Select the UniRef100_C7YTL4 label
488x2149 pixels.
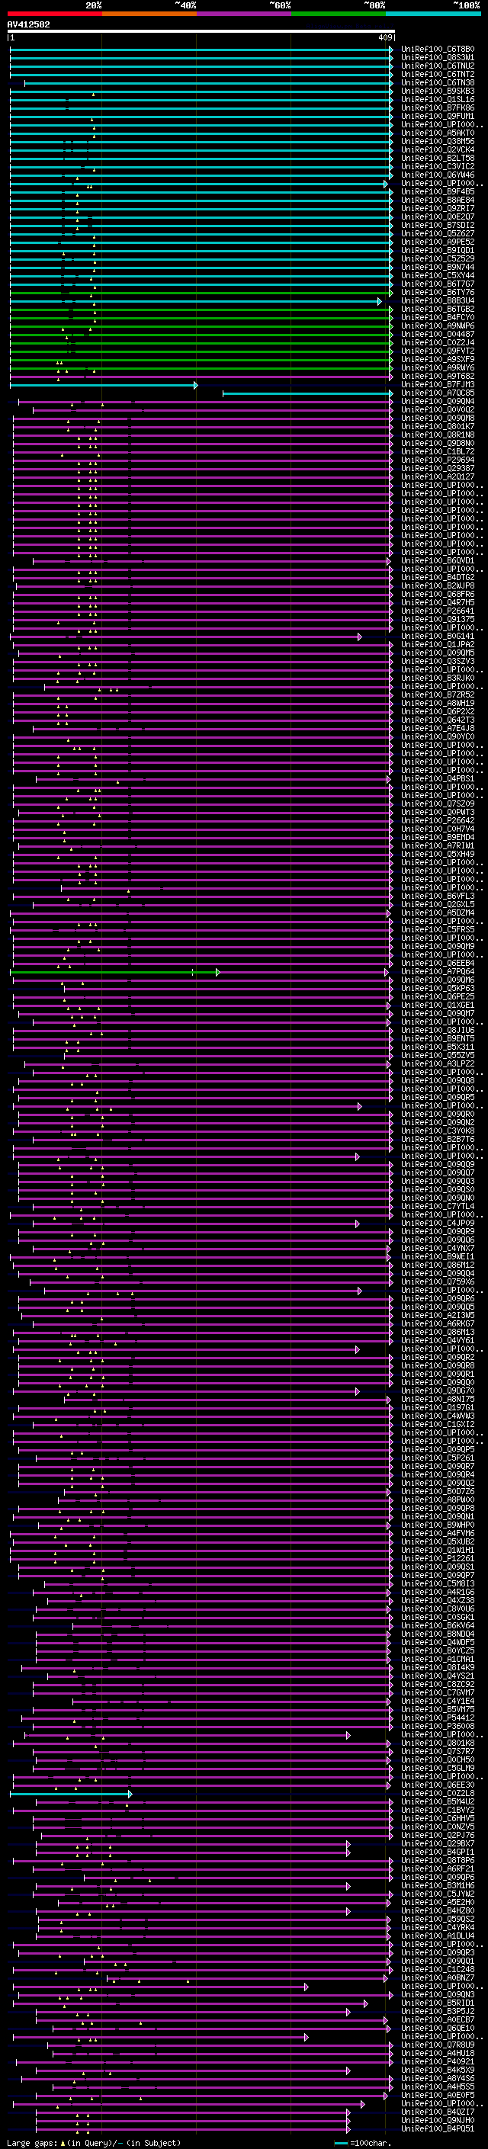[438, 1206]
